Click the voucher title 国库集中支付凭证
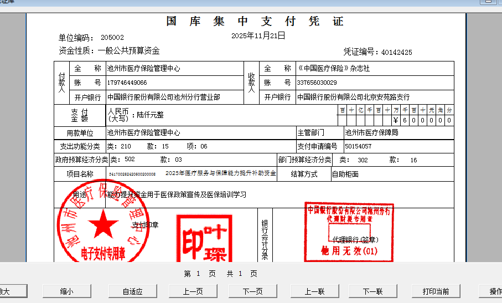The height and width of the screenshot is (303, 502). pos(255,22)
